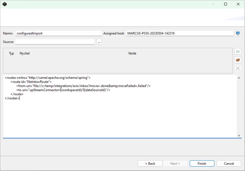Click the Nyckel column header
This screenshot has height=171, width=245.
(x=24, y=53)
